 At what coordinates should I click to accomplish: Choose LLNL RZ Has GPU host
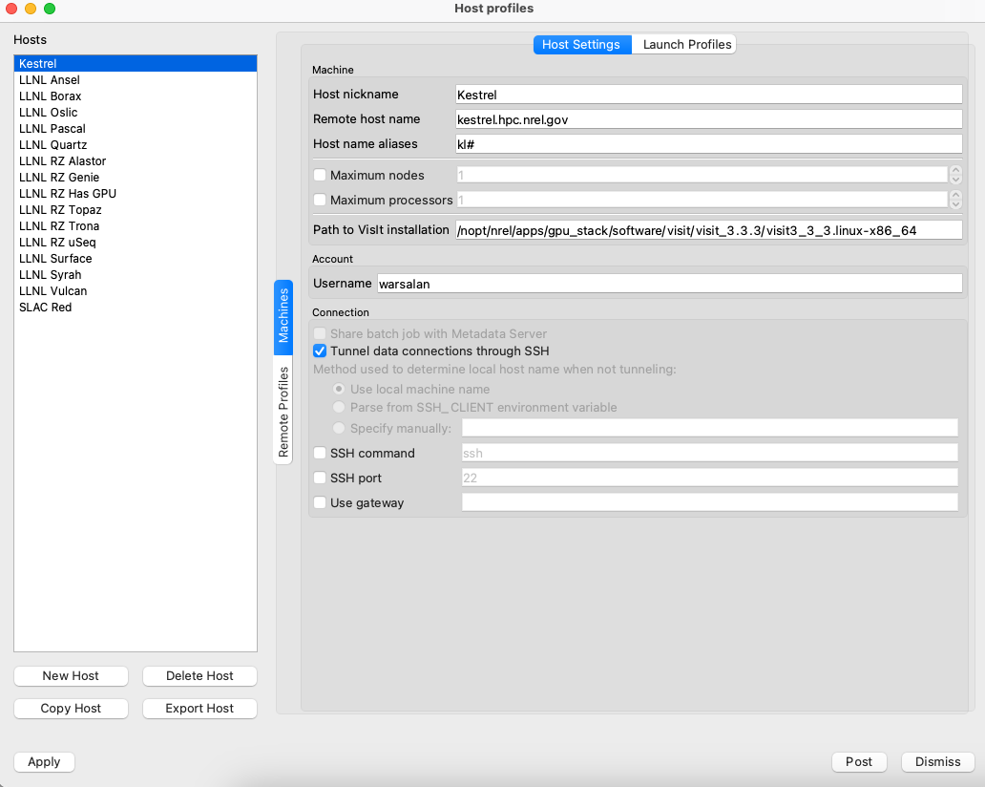click(67, 194)
